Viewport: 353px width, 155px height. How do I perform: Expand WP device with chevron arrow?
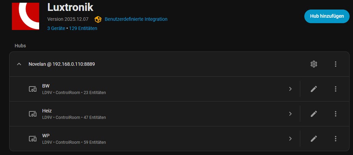point(290,139)
